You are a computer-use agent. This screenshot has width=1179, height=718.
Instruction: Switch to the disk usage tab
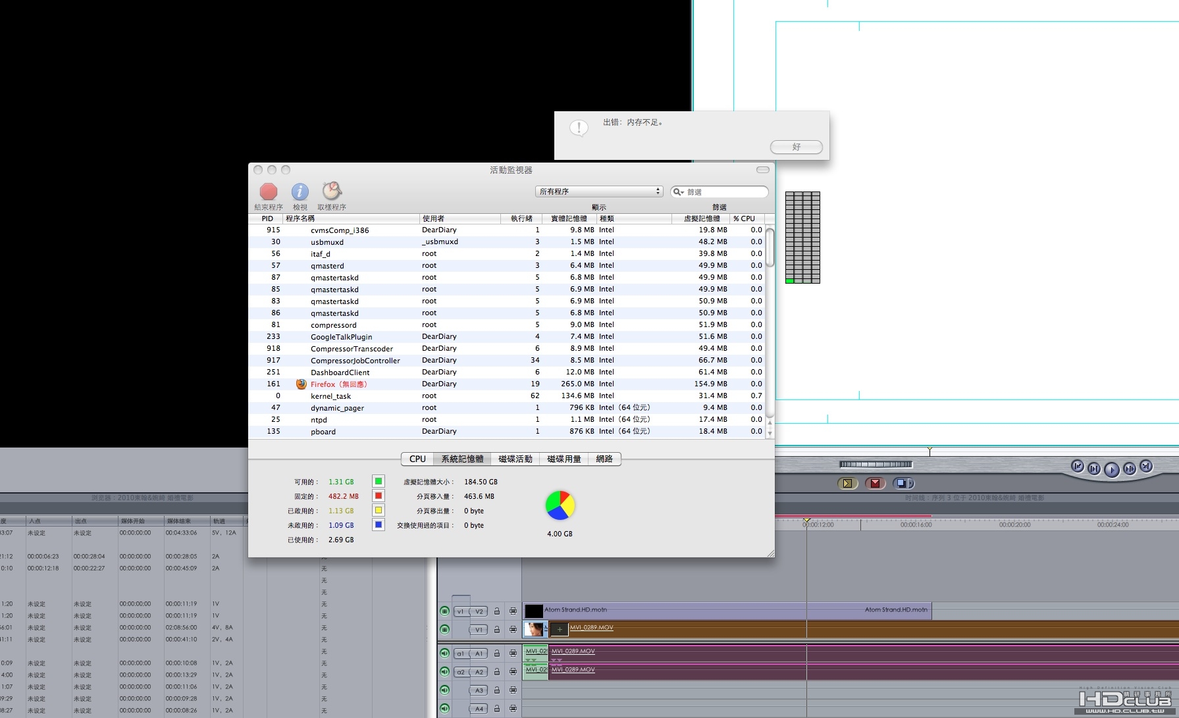563,459
